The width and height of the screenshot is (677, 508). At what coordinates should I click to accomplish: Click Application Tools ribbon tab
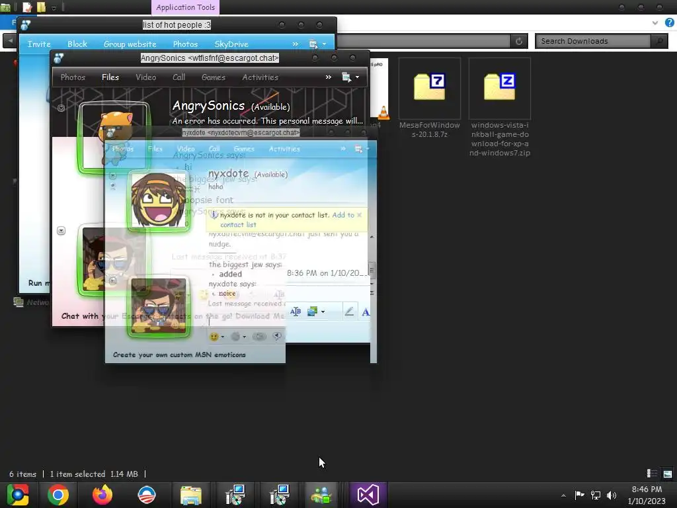pyautogui.click(x=185, y=7)
